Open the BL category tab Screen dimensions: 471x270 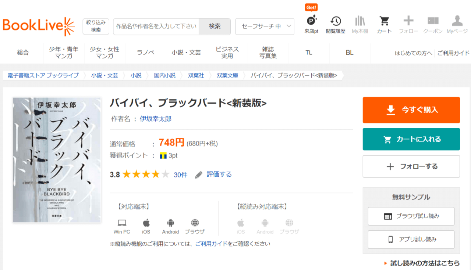tap(350, 53)
